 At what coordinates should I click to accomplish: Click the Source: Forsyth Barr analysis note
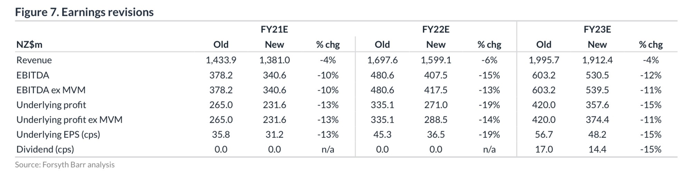pos(65,165)
